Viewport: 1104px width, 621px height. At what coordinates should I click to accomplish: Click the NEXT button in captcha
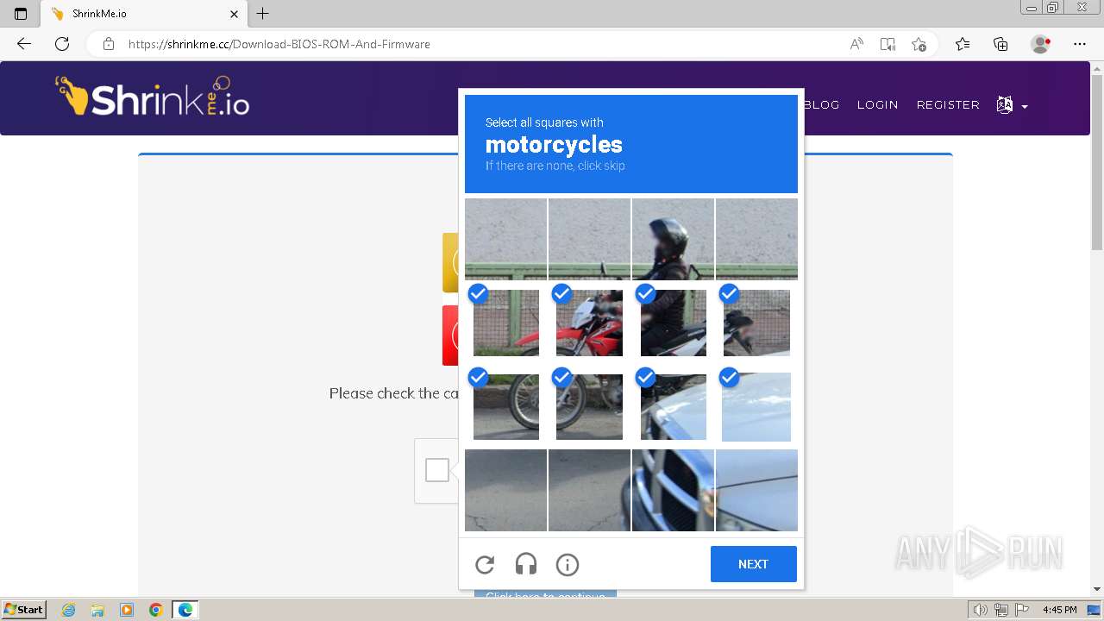(753, 564)
